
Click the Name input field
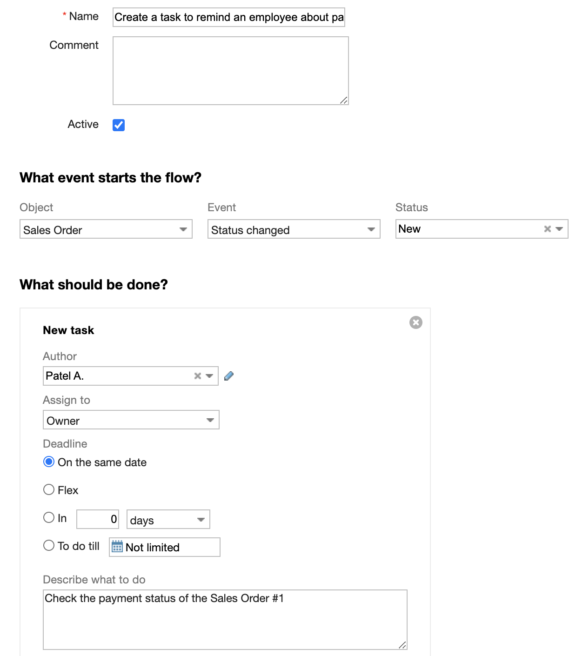[229, 17]
